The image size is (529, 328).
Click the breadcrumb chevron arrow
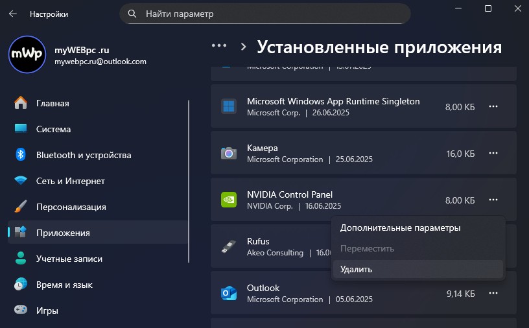[243, 47]
